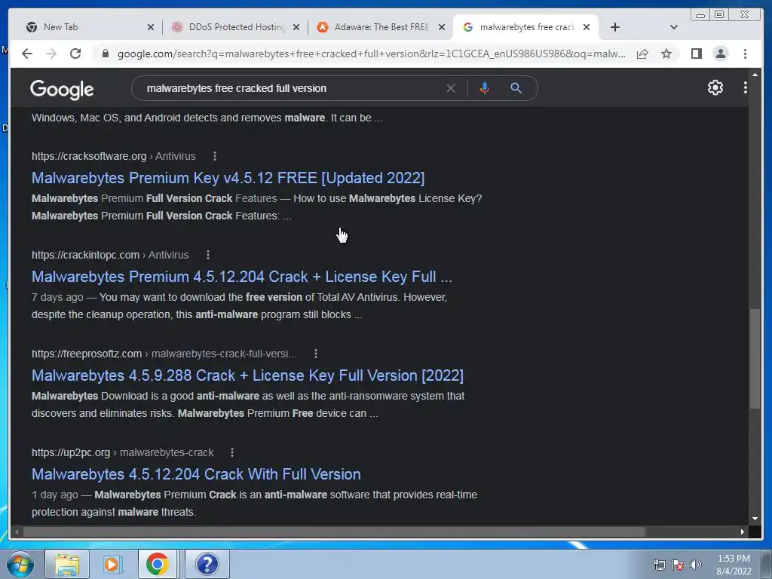Click the horizontal scrollbar thumb

334,532
